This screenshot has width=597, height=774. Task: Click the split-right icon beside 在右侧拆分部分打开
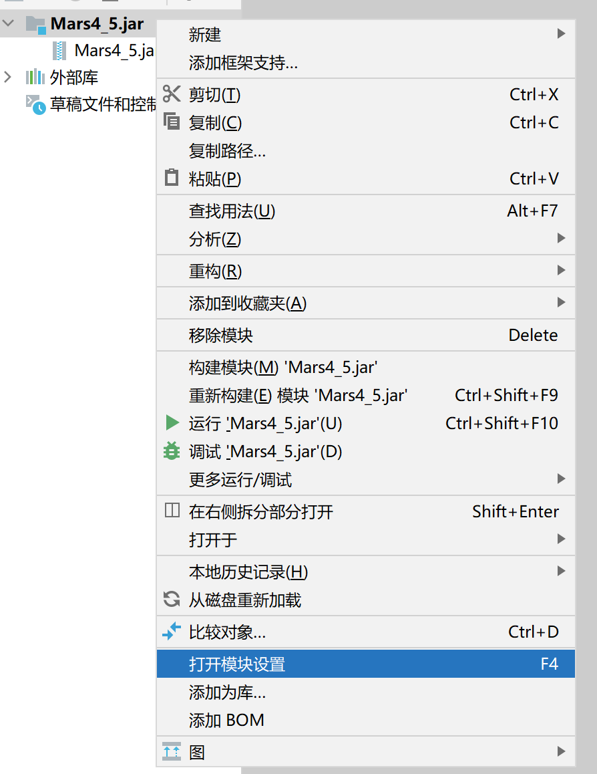172,511
